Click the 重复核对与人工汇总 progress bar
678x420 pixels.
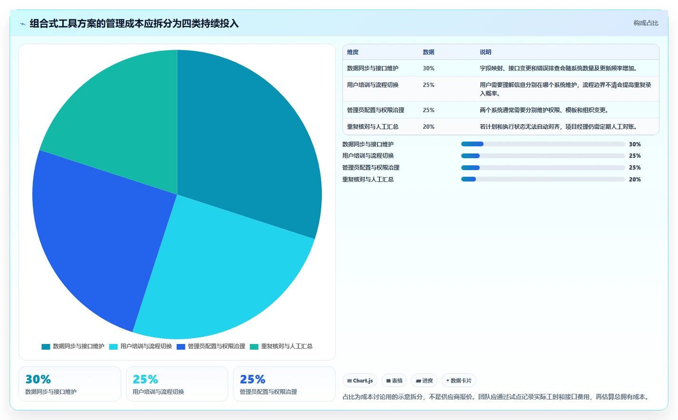543,179
